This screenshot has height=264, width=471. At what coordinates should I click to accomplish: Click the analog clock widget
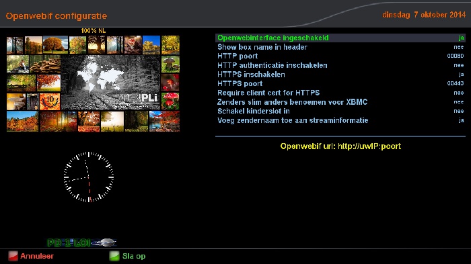coord(89,177)
